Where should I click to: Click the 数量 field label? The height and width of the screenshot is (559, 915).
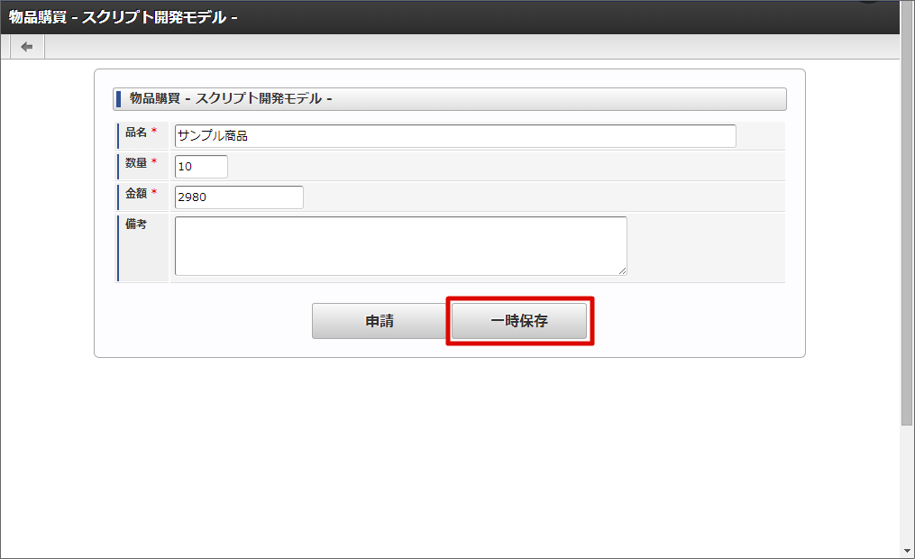136,163
